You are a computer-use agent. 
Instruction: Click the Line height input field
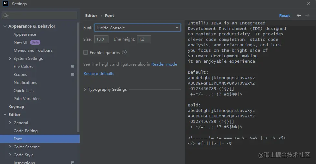coord(144,39)
